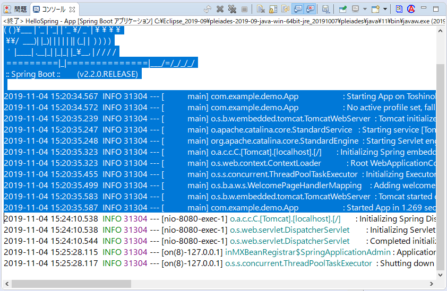Click the 15:20:35.583 'Tomcat started' log line
The image size is (447, 291).
pyautogui.click(x=220, y=197)
